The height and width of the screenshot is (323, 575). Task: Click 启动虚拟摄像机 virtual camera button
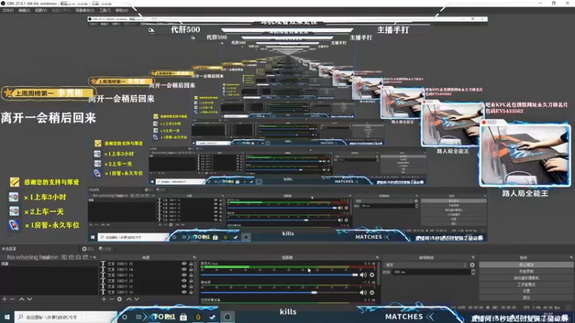[x=526, y=278]
